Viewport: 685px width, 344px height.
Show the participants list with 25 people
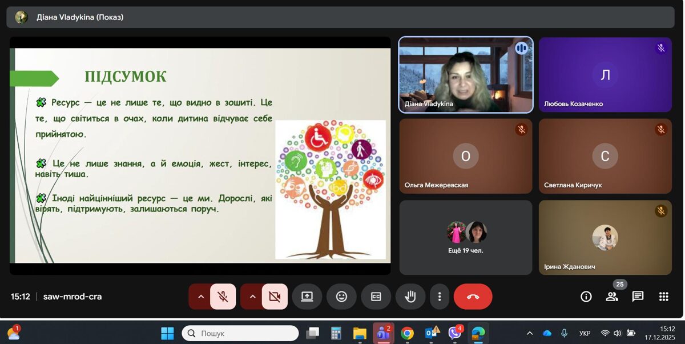pyautogui.click(x=612, y=297)
